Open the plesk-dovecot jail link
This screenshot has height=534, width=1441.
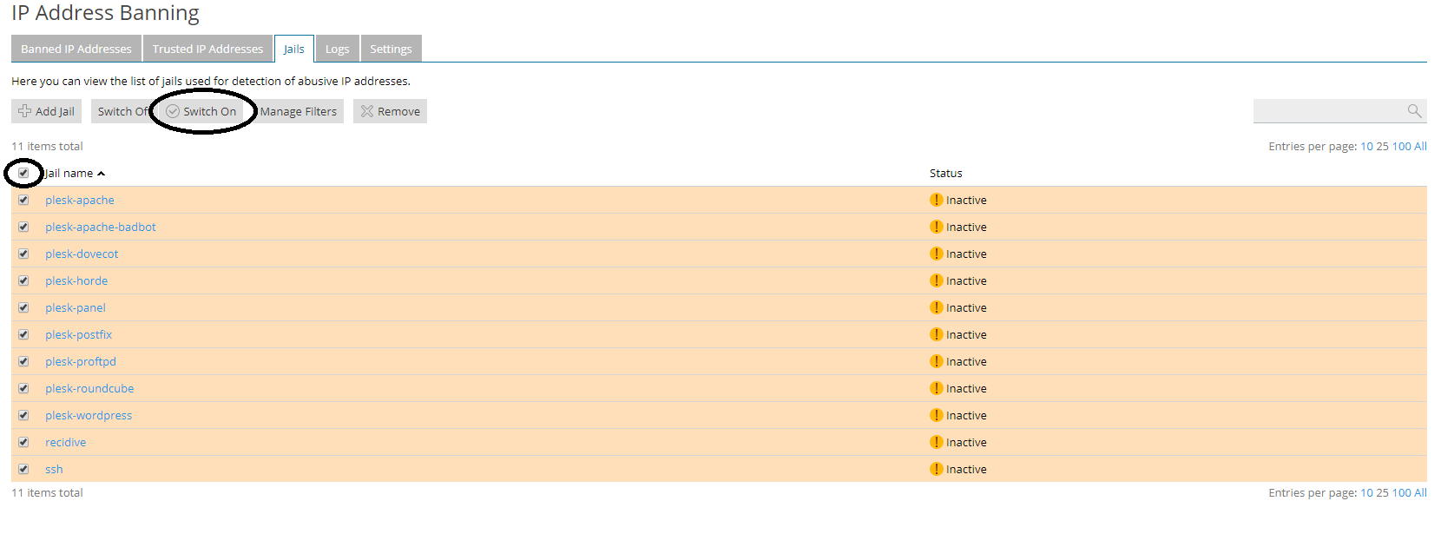click(x=82, y=254)
